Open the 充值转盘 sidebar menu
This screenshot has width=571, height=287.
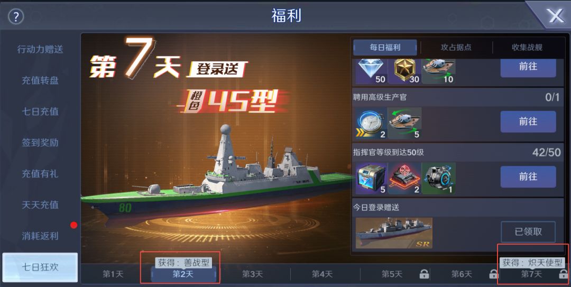[x=40, y=80]
